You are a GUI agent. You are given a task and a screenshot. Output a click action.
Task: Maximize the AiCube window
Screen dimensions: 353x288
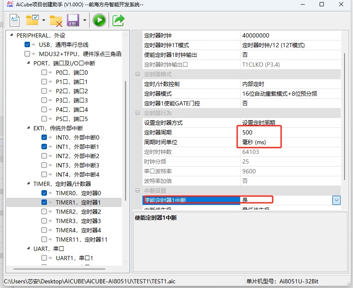tap(322, 4)
